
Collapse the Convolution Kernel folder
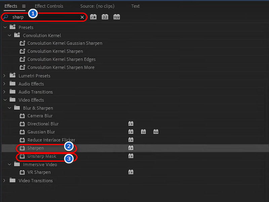tap(9, 35)
